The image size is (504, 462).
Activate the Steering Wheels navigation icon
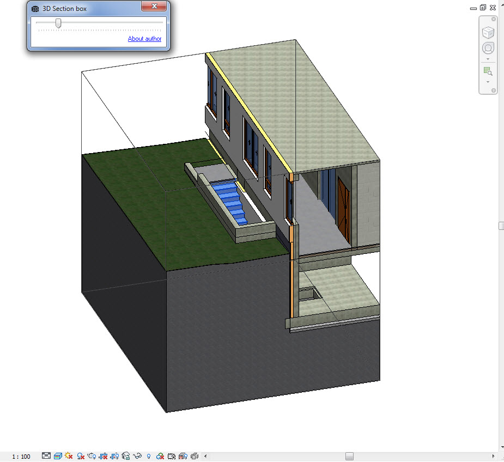[x=488, y=48]
